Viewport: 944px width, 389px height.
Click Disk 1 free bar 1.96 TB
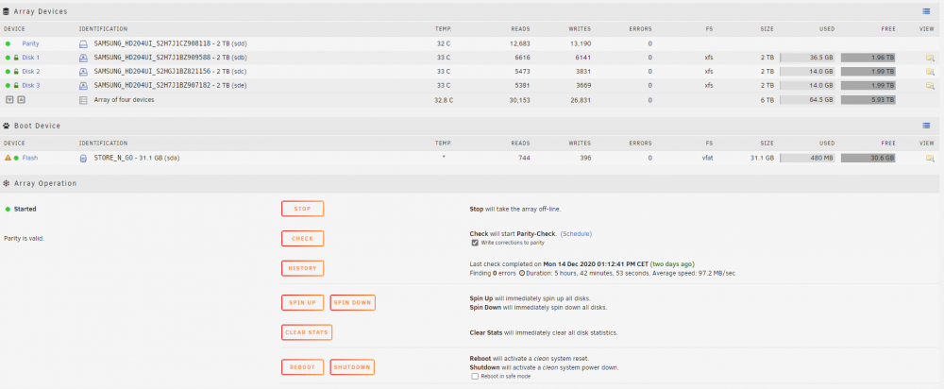coord(868,58)
